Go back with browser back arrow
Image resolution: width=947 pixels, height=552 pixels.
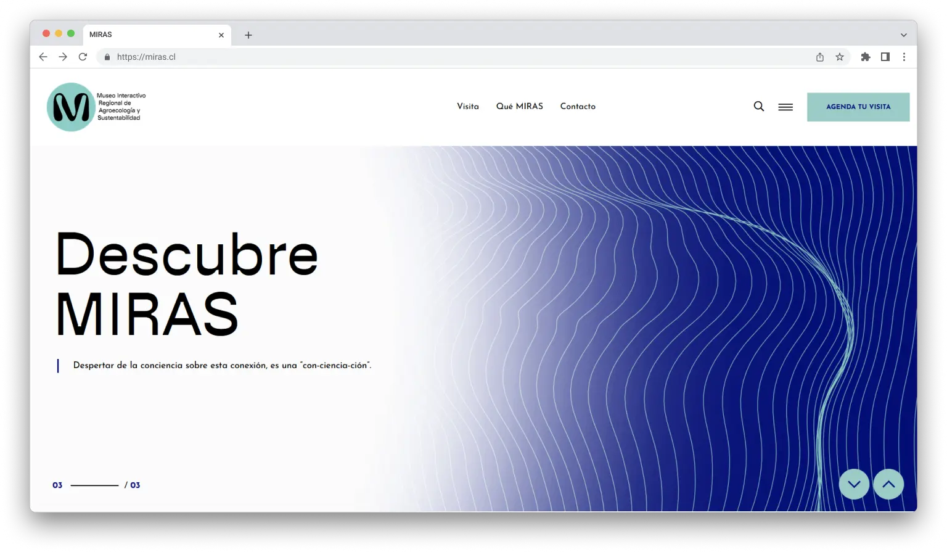[43, 57]
